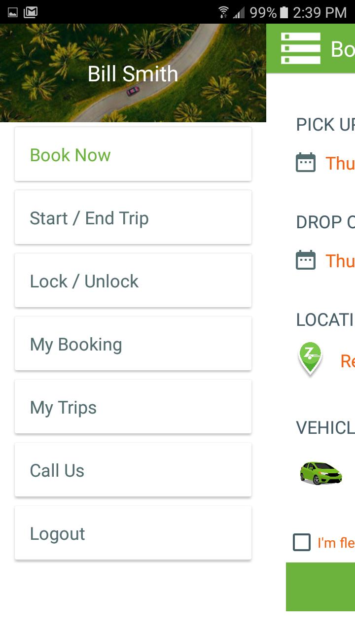This screenshot has height=631, width=355.
Task: Tap the green location pin icon
Action: tap(310, 359)
